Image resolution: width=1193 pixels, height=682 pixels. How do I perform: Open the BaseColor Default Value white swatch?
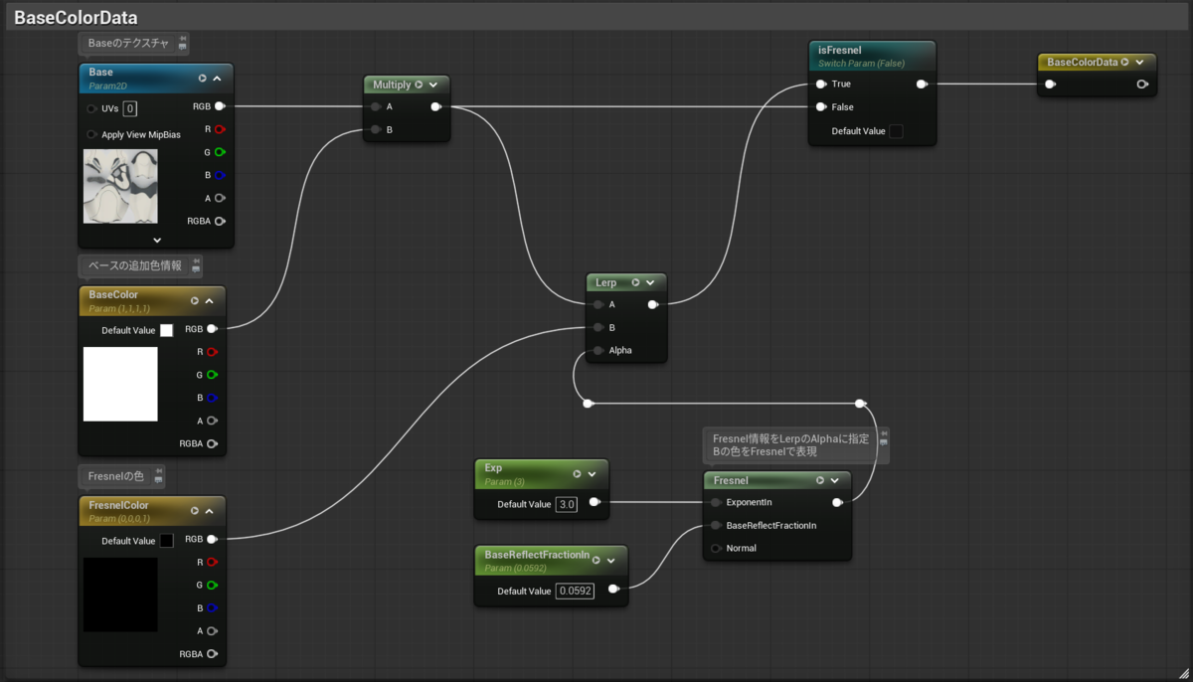[x=166, y=330]
